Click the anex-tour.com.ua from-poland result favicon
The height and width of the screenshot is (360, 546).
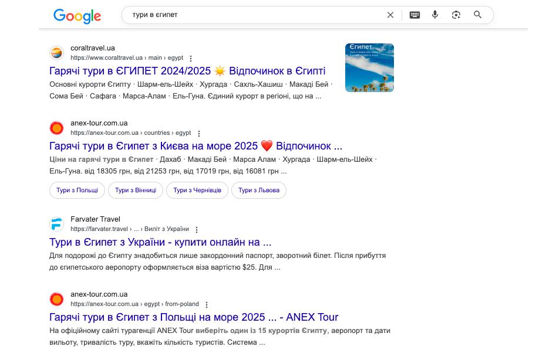point(57,299)
